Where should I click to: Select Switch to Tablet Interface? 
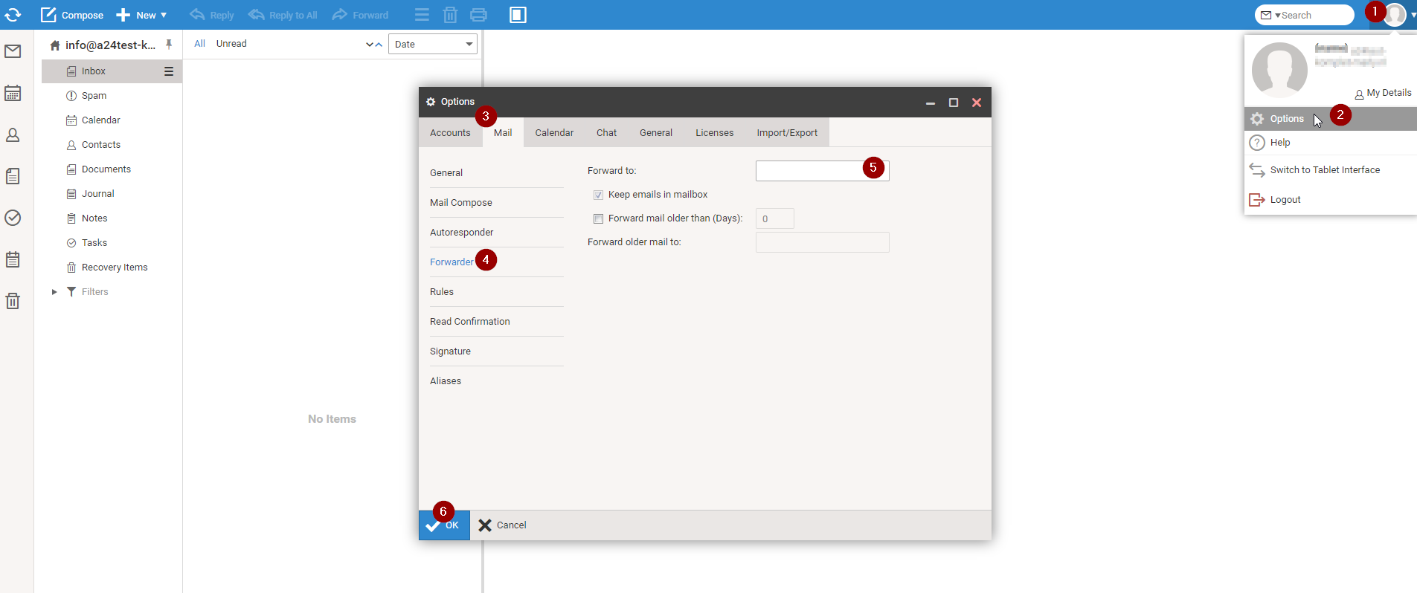pos(1324,170)
